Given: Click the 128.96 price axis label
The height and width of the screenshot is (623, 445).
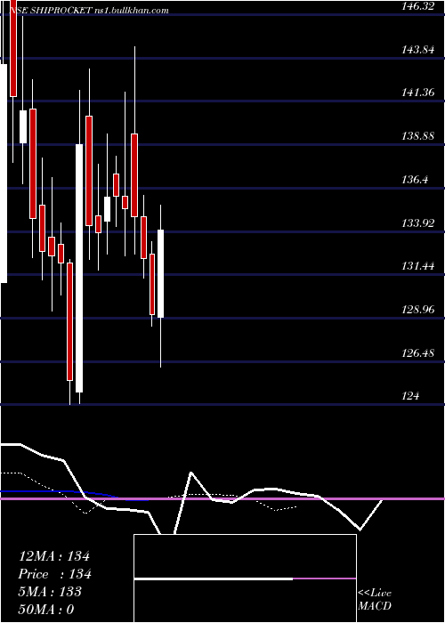Looking at the screenshot, I should click(x=418, y=310).
